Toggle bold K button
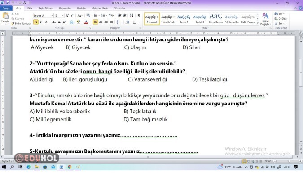303x177 pixels. (x=35, y=22)
